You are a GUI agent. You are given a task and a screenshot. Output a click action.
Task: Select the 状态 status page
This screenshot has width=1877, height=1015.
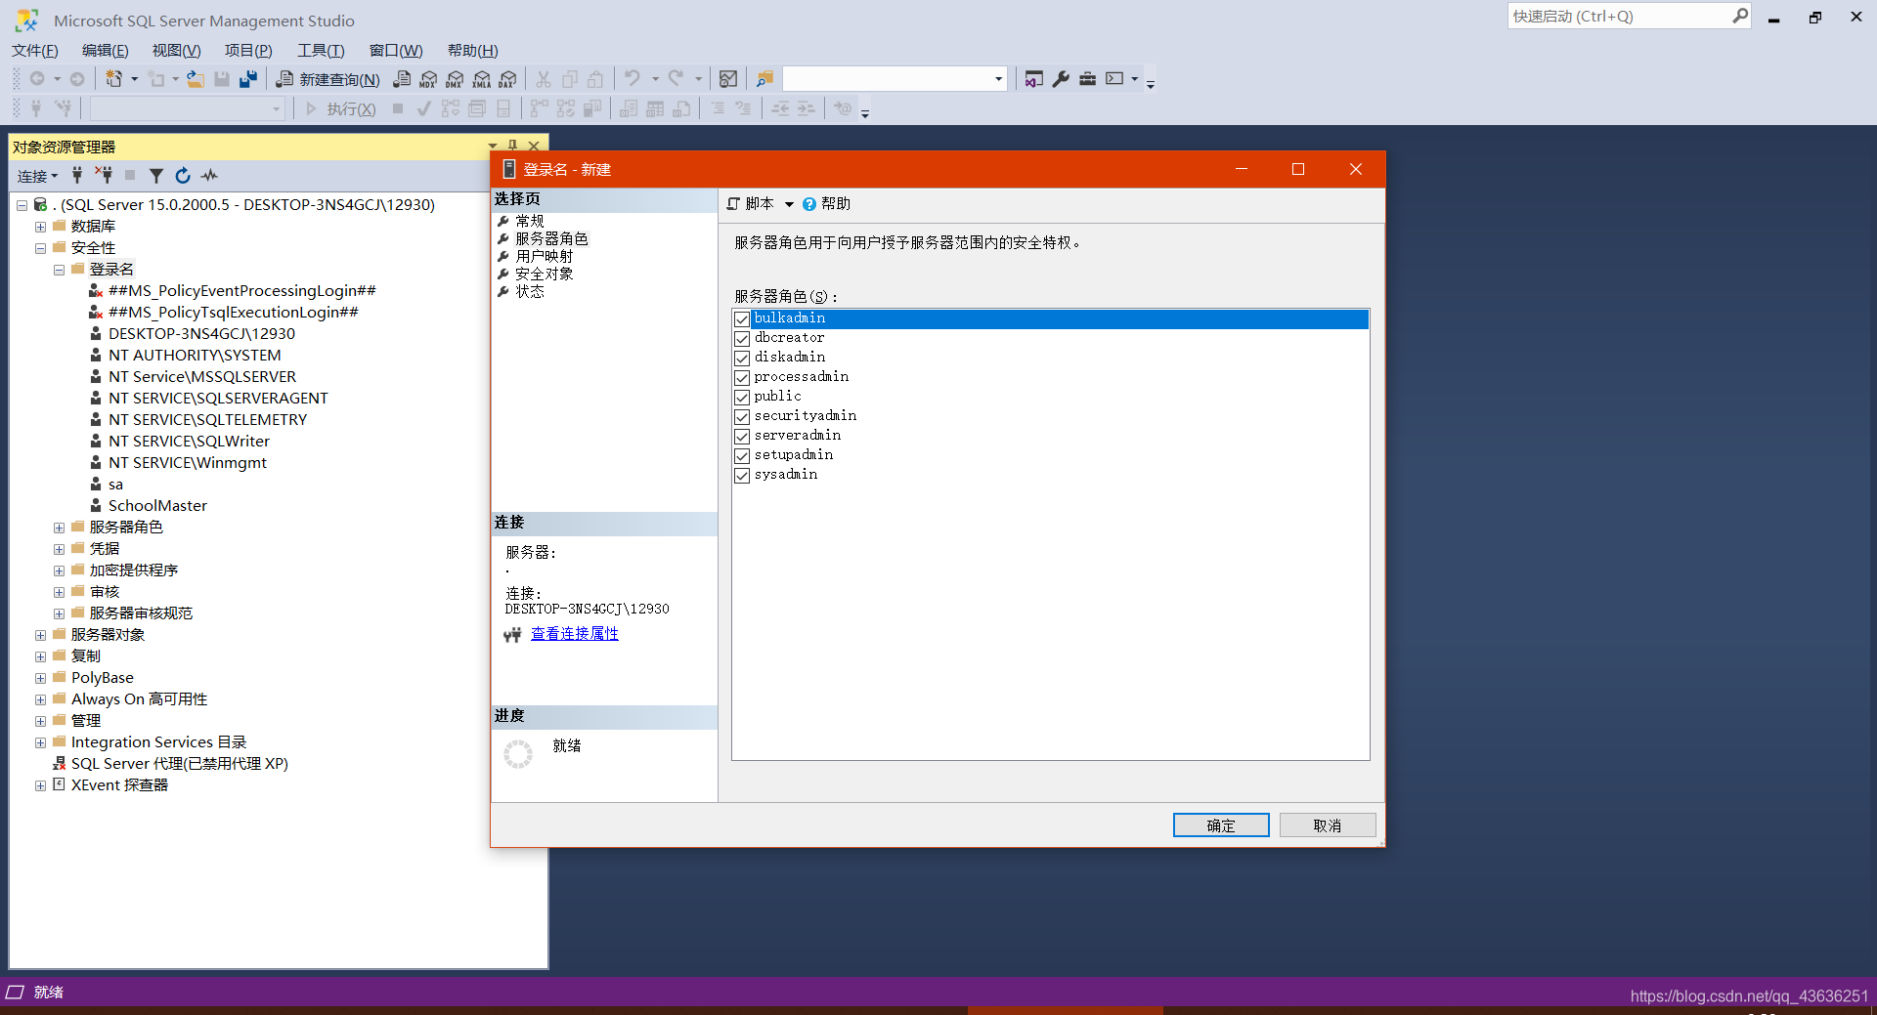pos(530,292)
